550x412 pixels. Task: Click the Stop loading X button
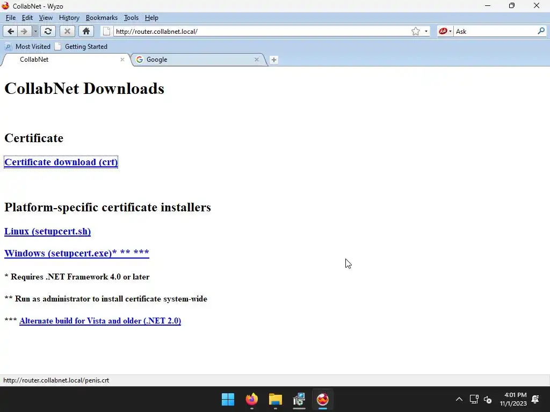pos(67,32)
